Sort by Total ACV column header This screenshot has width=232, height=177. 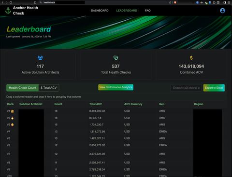coord(96,104)
